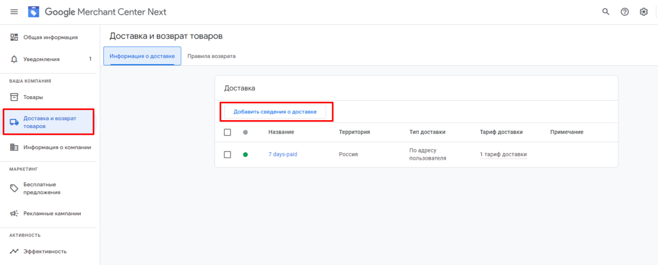Switch to the Правила возврата tab
658x265 pixels.
pos(211,56)
